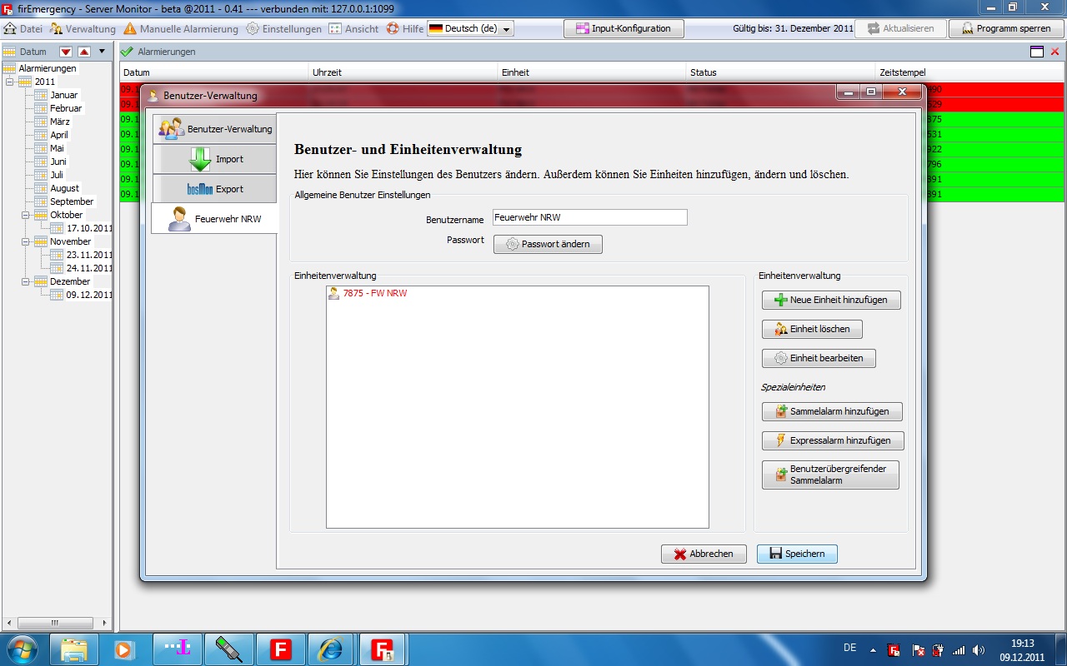1067x666 pixels.
Task: Open the Verwaltung menu
Action: coord(83,29)
